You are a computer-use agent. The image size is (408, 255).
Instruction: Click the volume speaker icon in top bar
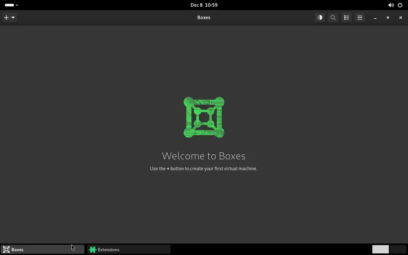point(391,5)
